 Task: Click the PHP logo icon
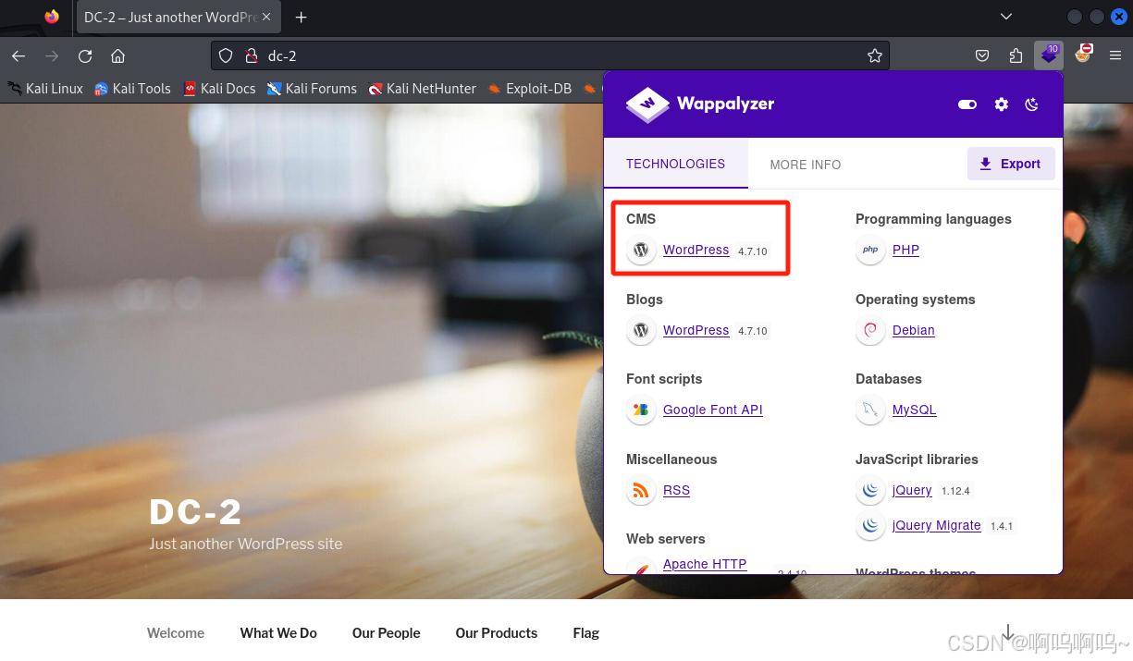pos(870,250)
